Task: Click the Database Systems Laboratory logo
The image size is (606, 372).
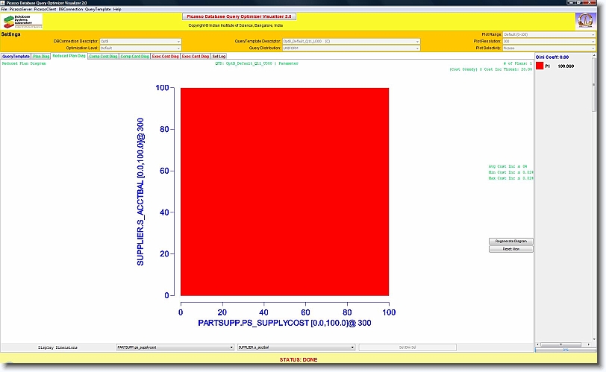Action: coord(23,21)
